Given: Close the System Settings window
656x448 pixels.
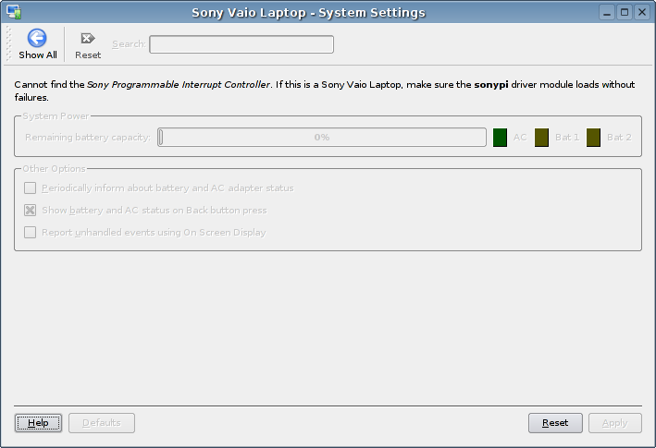Looking at the screenshot, I should pyautogui.click(x=642, y=13).
